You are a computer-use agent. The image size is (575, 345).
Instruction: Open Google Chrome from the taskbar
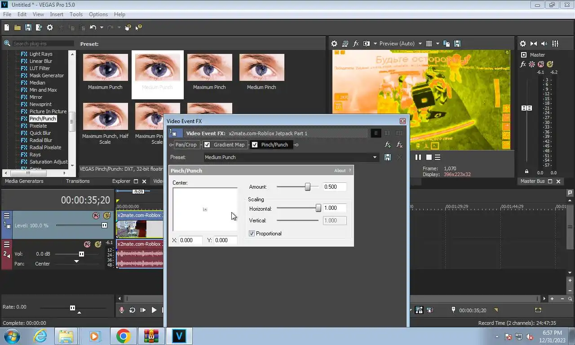123,336
